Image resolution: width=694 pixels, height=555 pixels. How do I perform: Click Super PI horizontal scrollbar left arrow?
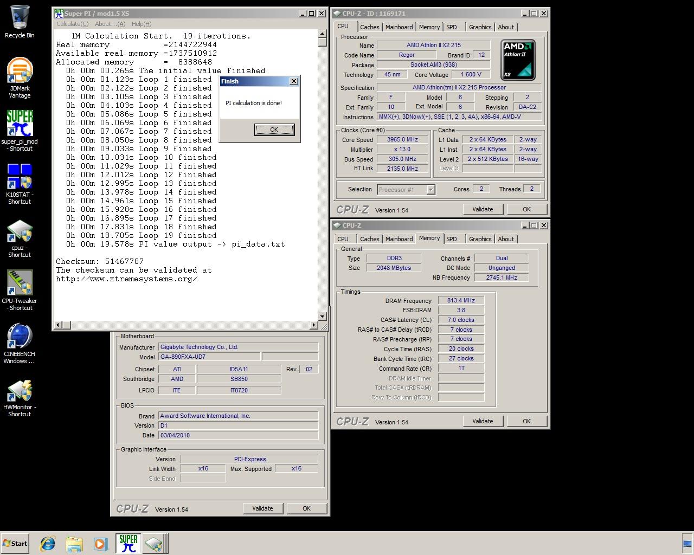click(x=59, y=325)
